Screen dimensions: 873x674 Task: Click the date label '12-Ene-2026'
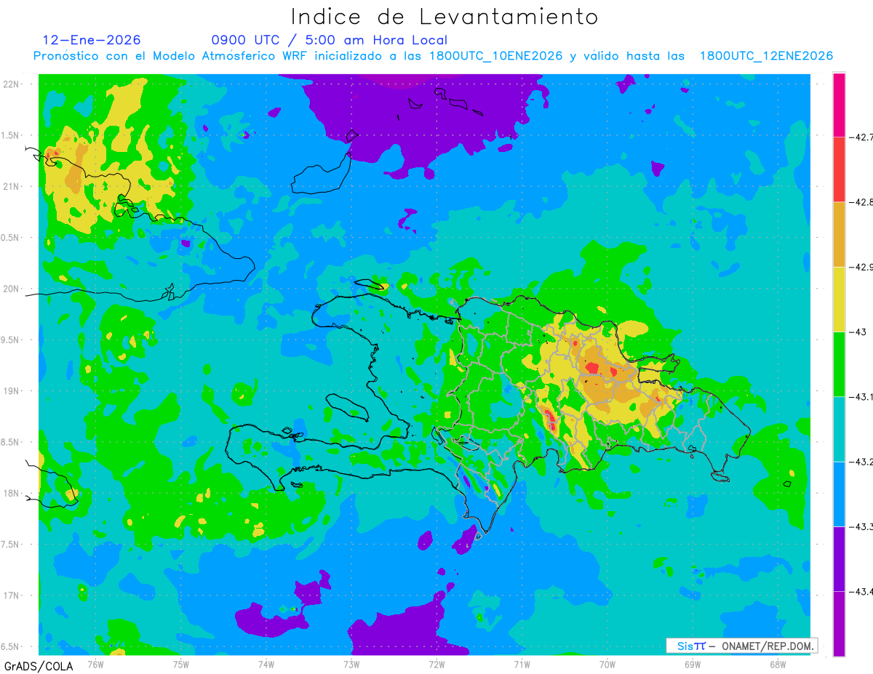pyautogui.click(x=92, y=40)
